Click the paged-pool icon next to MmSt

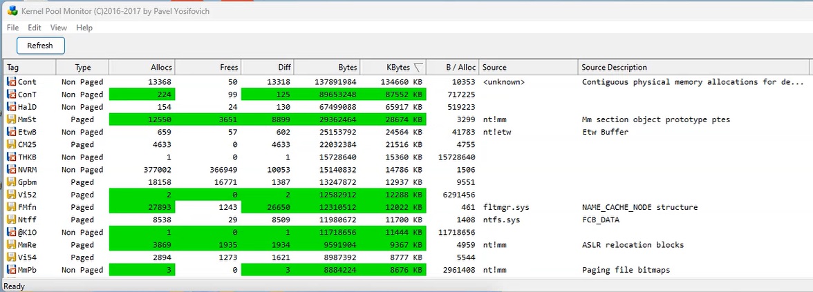11,119
